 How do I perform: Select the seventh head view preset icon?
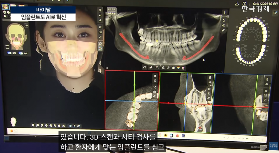tap(59, 126)
